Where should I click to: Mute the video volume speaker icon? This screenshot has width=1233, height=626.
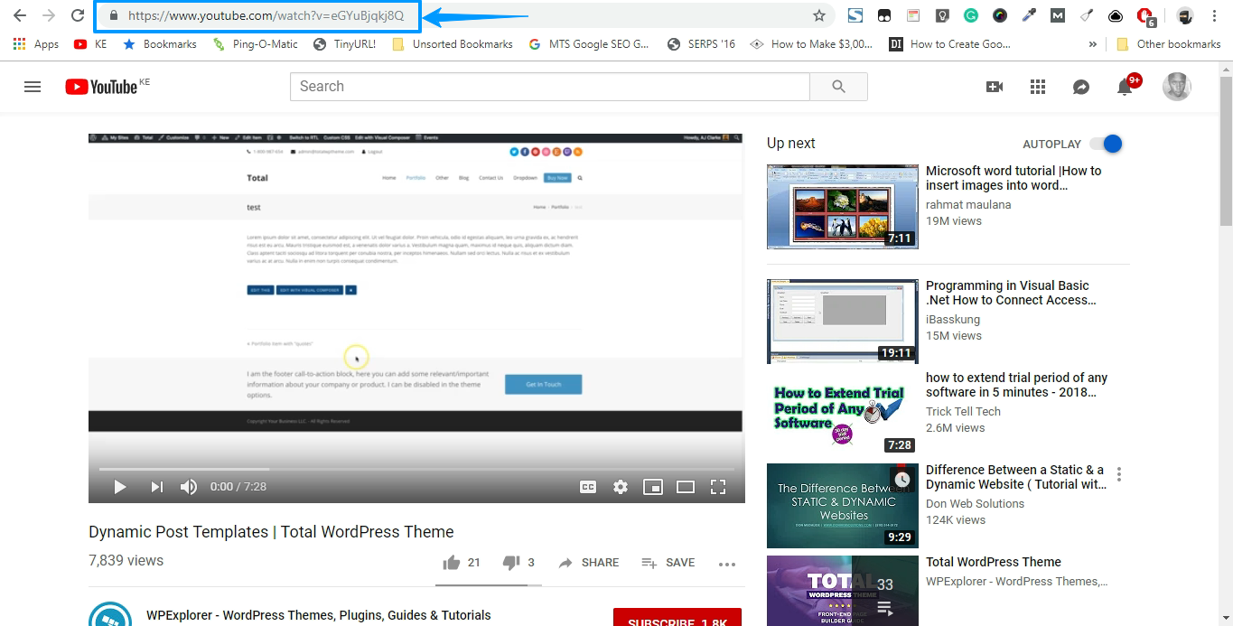pyautogui.click(x=188, y=487)
